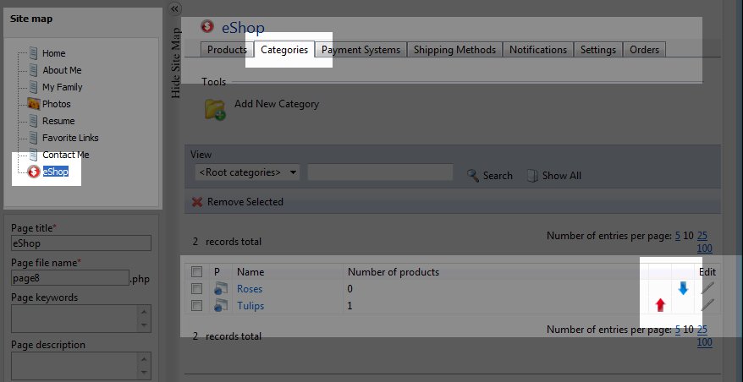Collapse site map with double-arrow icon
The height and width of the screenshot is (382, 743).
click(175, 8)
